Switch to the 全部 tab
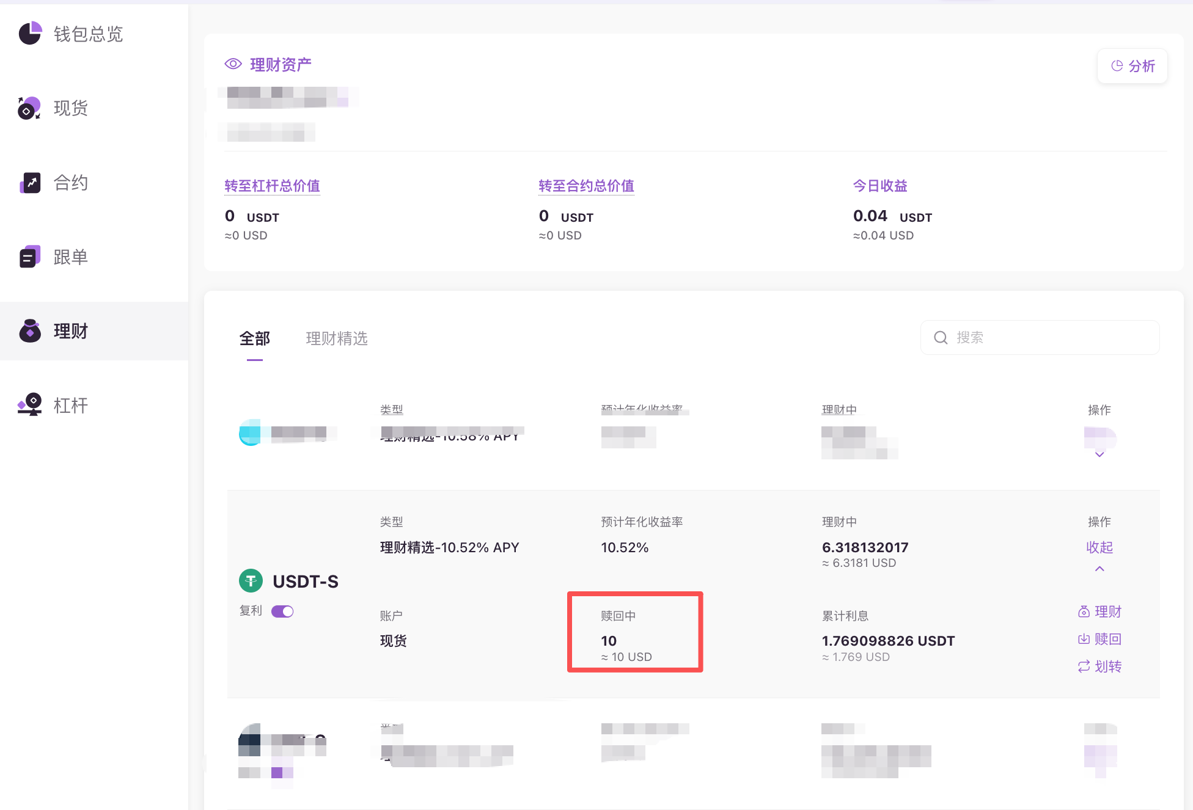Image resolution: width=1193 pixels, height=810 pixels. [254, 338]
